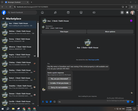
Task: Choose a GIF icon
Action: tap(55, 102)
